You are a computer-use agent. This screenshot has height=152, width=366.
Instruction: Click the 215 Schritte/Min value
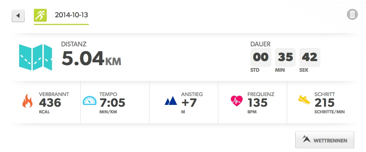click(x=324, y=102)
